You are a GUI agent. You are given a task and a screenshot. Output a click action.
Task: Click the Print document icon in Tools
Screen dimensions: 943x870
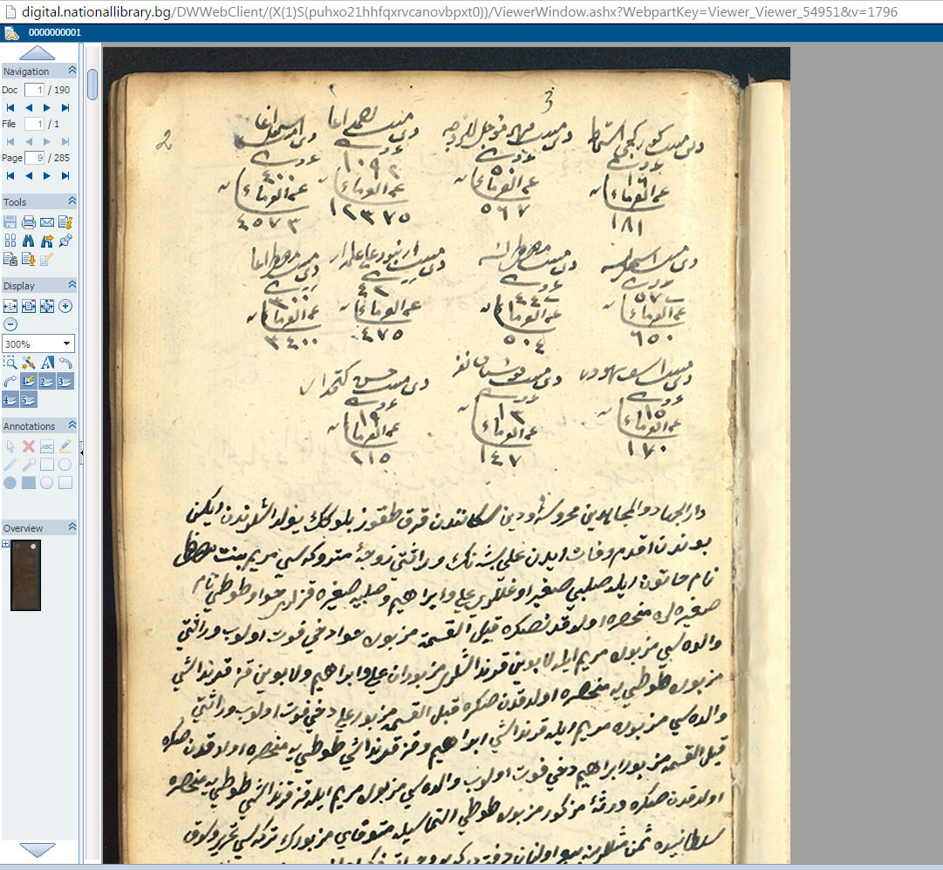29,222
